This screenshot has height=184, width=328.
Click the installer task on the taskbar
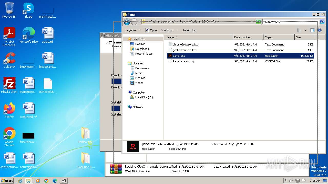(x=64, y=181)
